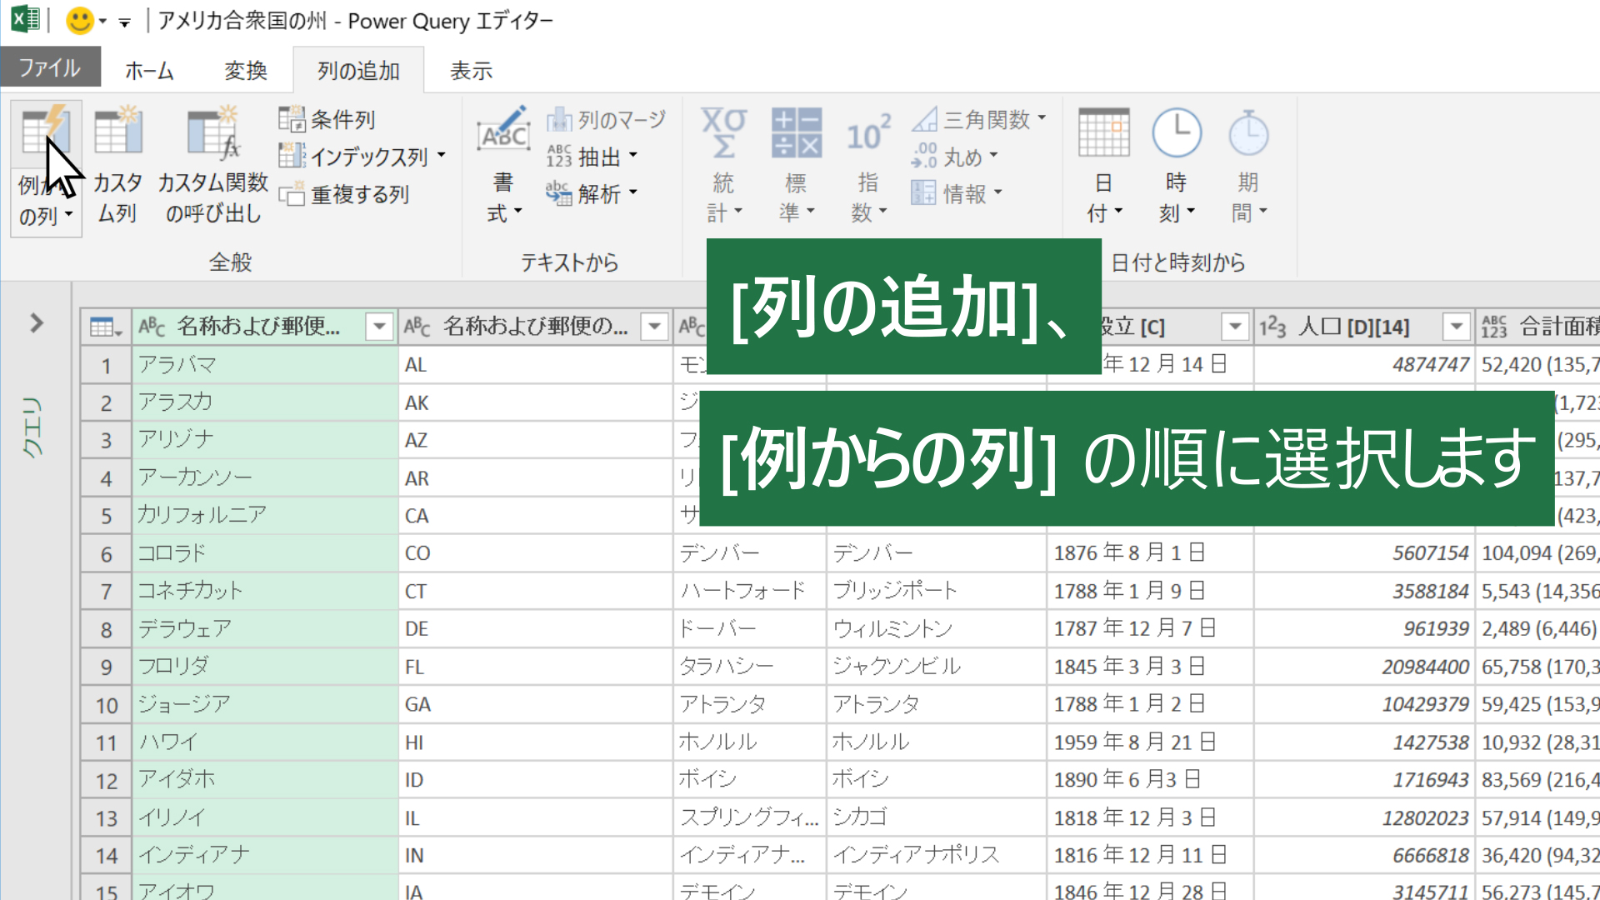Open filter dropdown of first 名称および郵便 column
The height and width of the screenshot is (900, 1600).
[379, 327]
